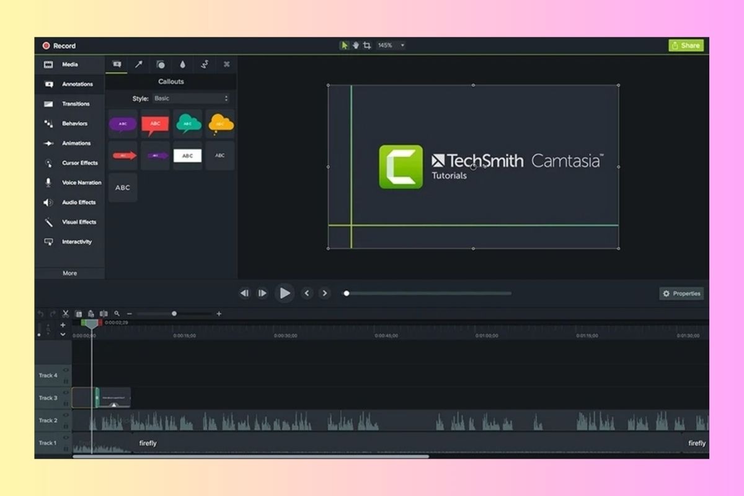Click the Undo arrow in timeline toolbar
This screenshot has width=744, height=496.
[x=40, y=314]
